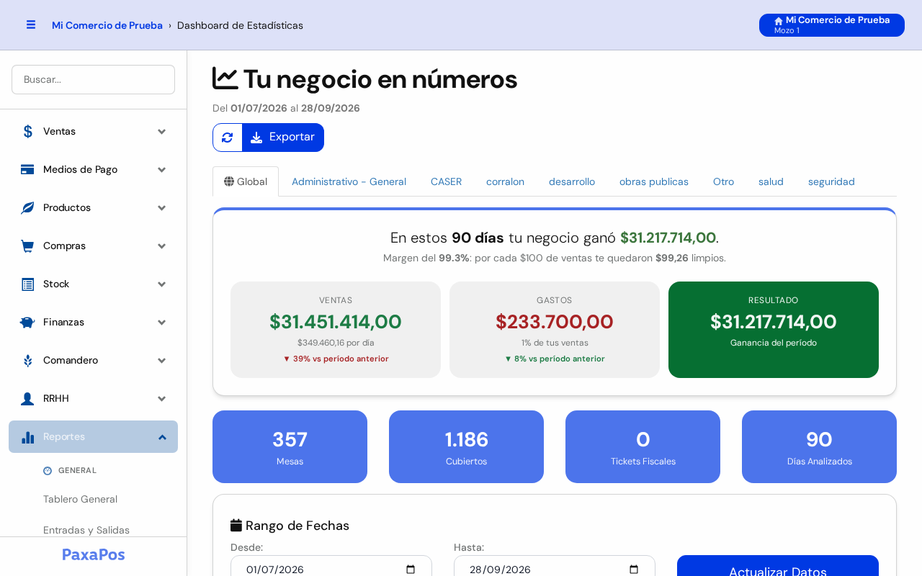
Task: Click the Dashboard de Estadísticas breadcrumb text
Action: (240, 25)
